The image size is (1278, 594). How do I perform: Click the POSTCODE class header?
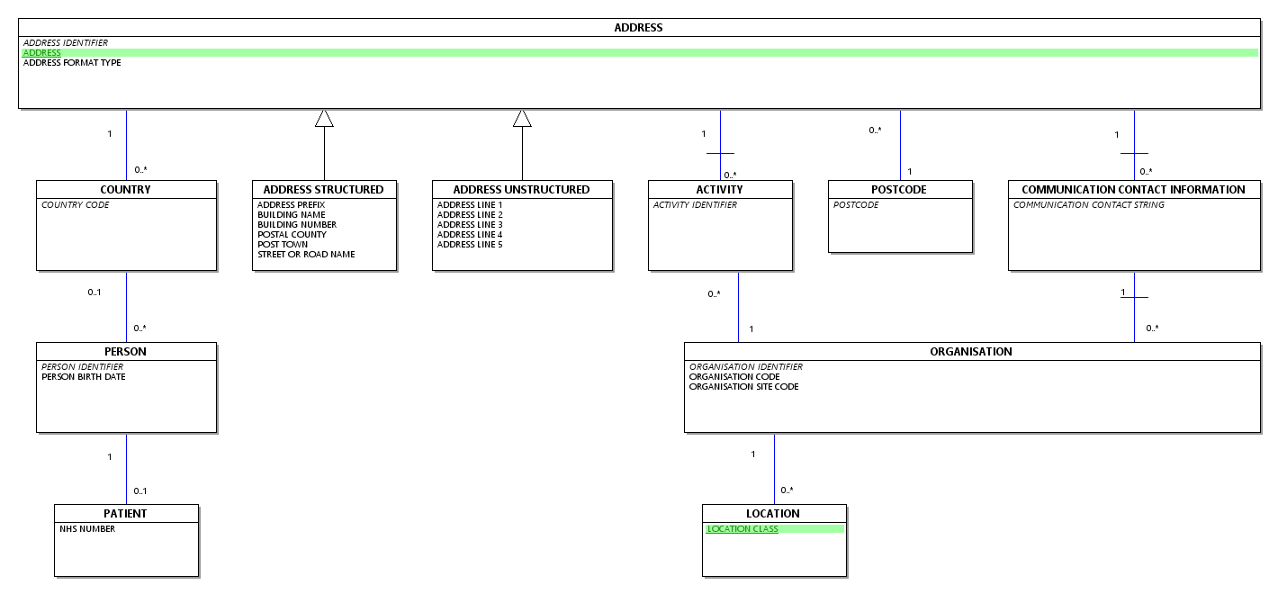(900, 190)
